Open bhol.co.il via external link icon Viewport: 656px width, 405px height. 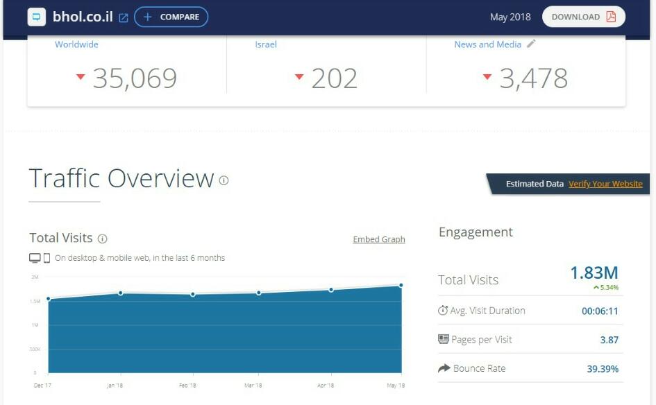point(124,18)
